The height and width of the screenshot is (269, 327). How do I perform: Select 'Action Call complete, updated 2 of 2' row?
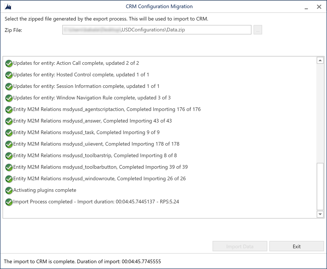pyautogui.click(x=76, y=63)
